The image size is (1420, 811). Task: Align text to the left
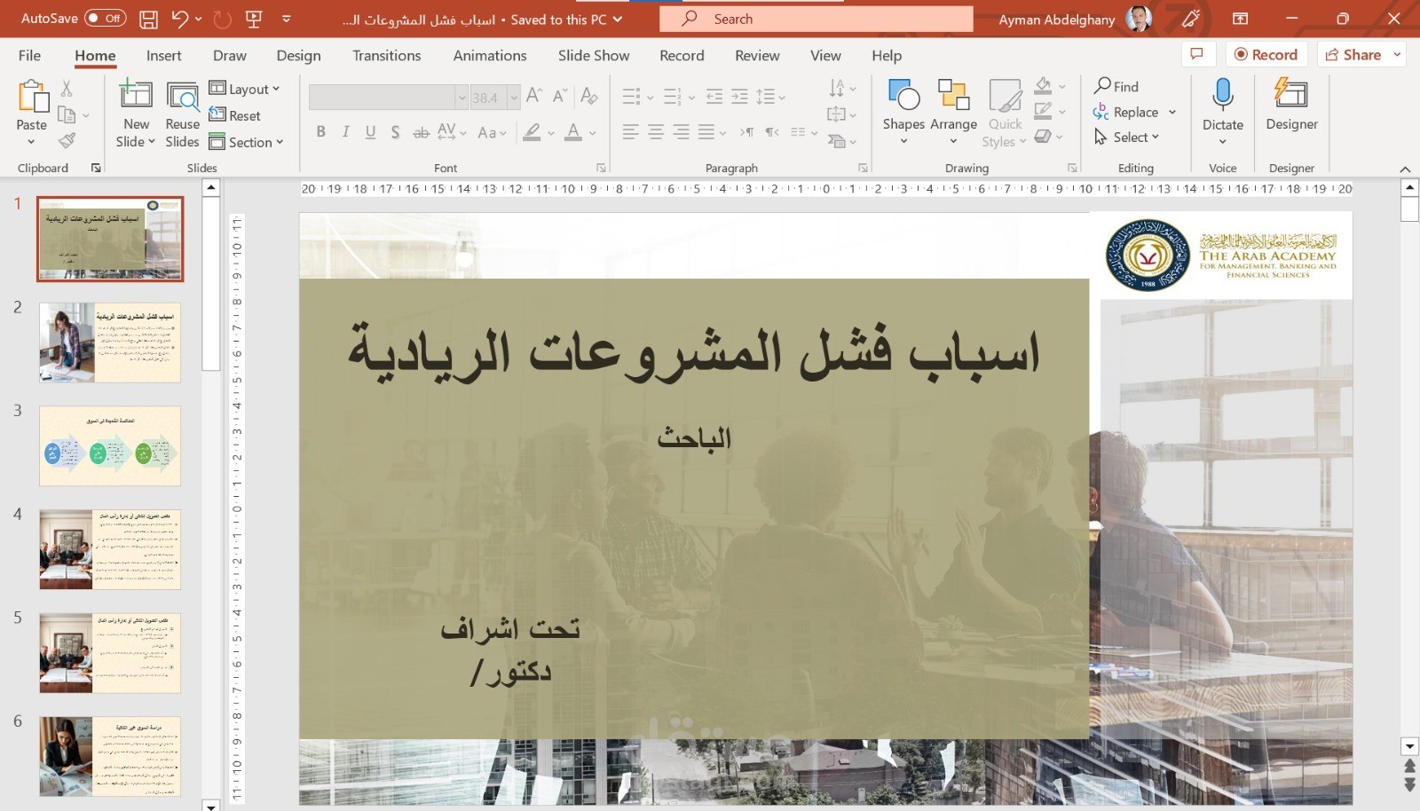point(630,132)
